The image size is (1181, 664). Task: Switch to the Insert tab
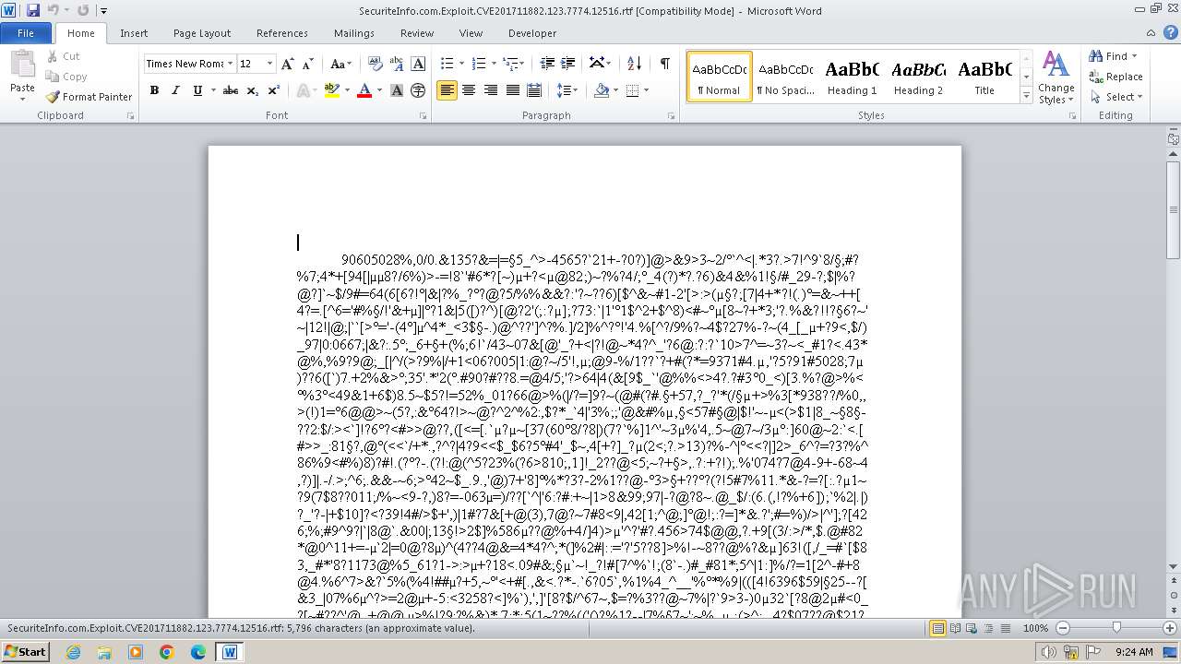[x=134, y=33]
